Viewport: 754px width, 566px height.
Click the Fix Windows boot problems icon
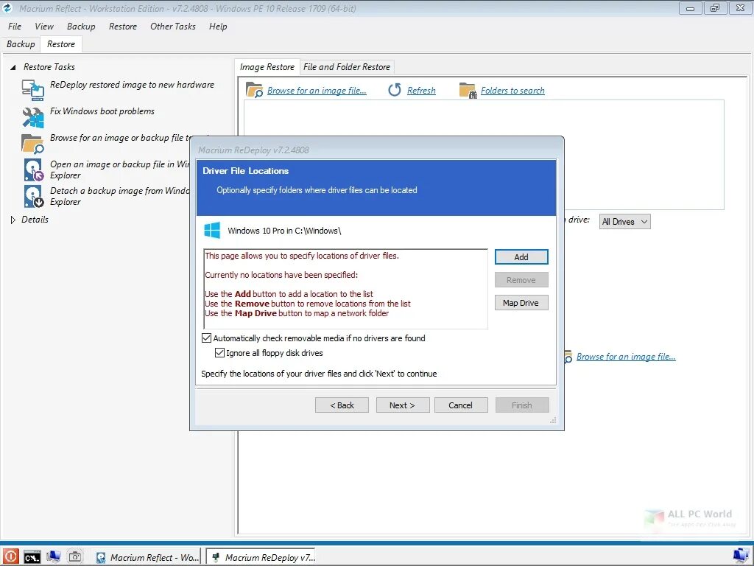click(32, 117)
